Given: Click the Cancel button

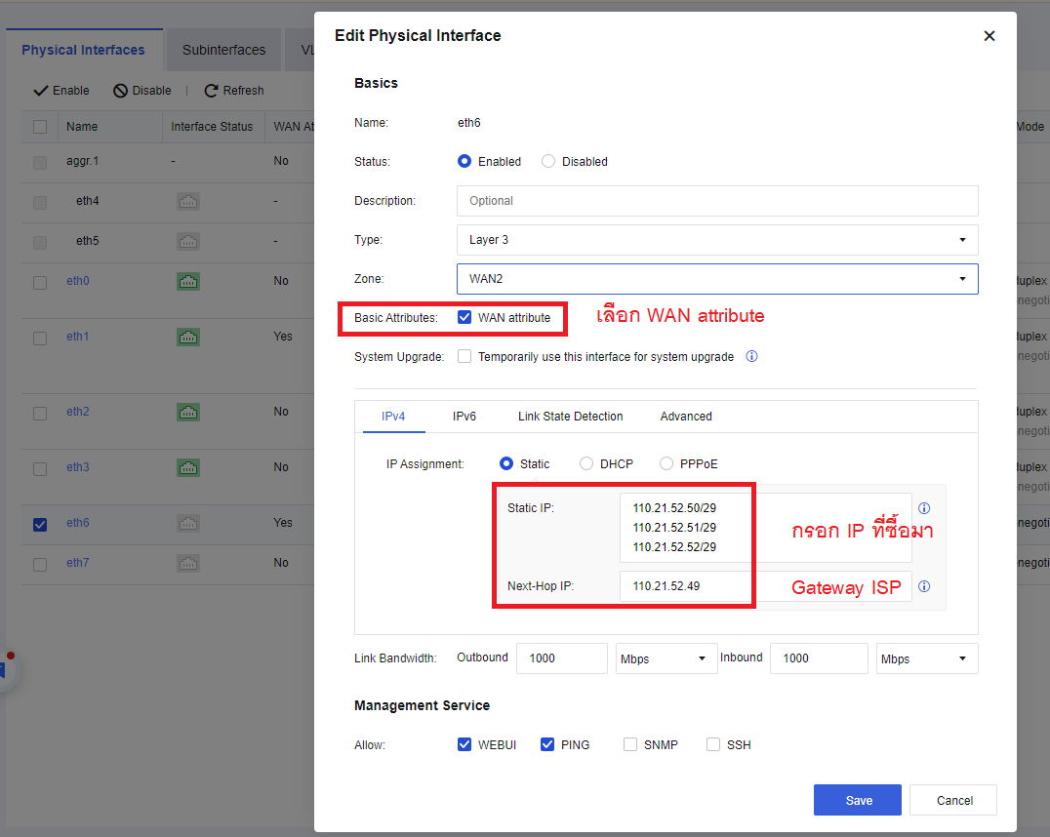Looking at the screenshot, I should point(952,799).
